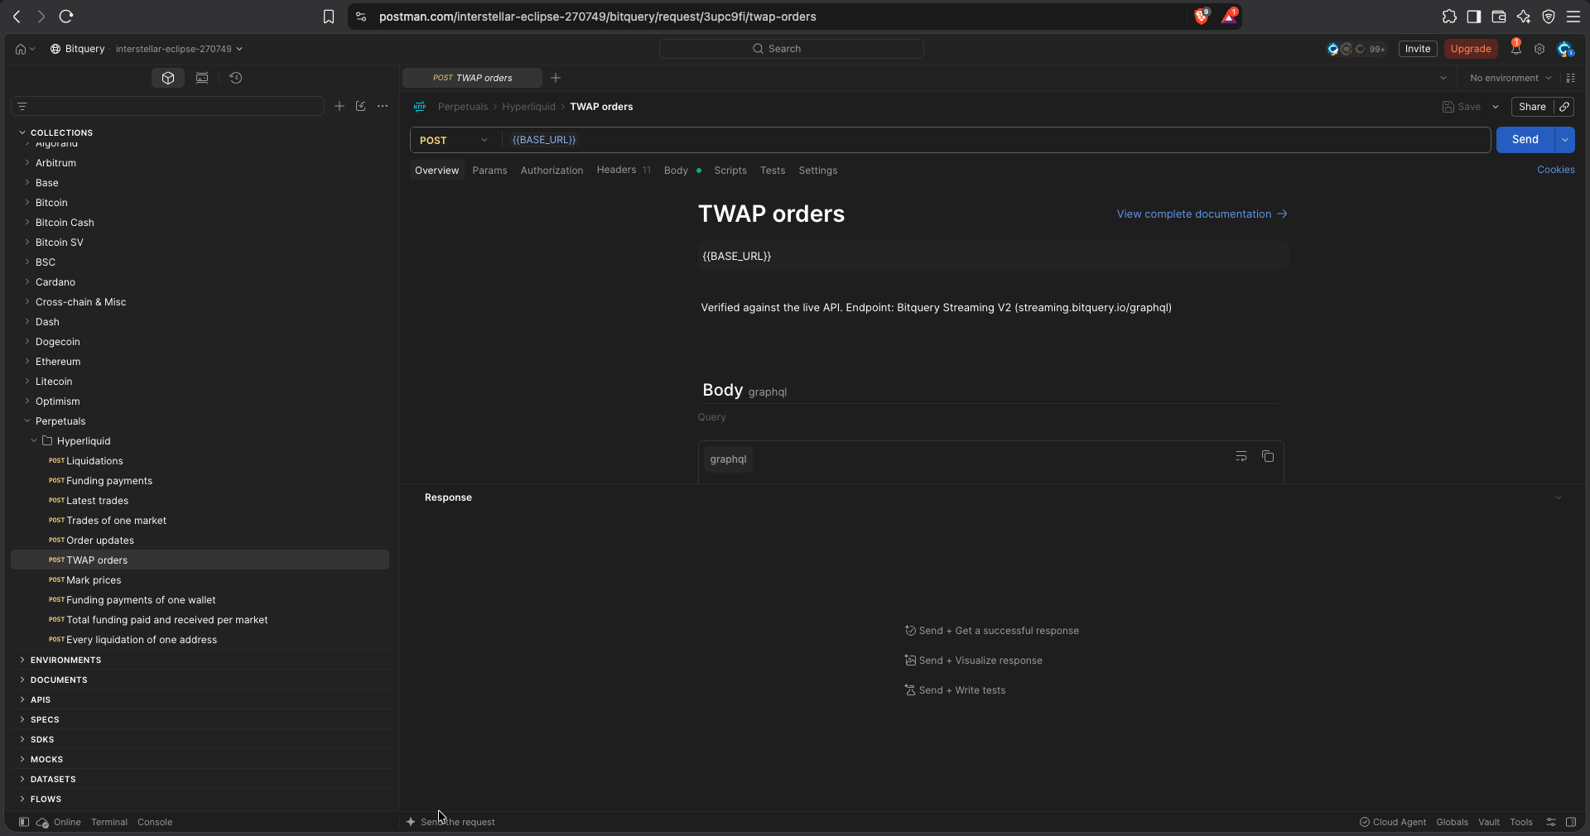Image resolution: width=1590 pixels, height=836 pixels.
Task: Click the copy link icon next to Share
Action: (x=1564, y=107)
